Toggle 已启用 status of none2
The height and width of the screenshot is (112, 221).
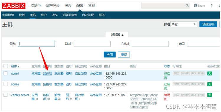[167, 86]
